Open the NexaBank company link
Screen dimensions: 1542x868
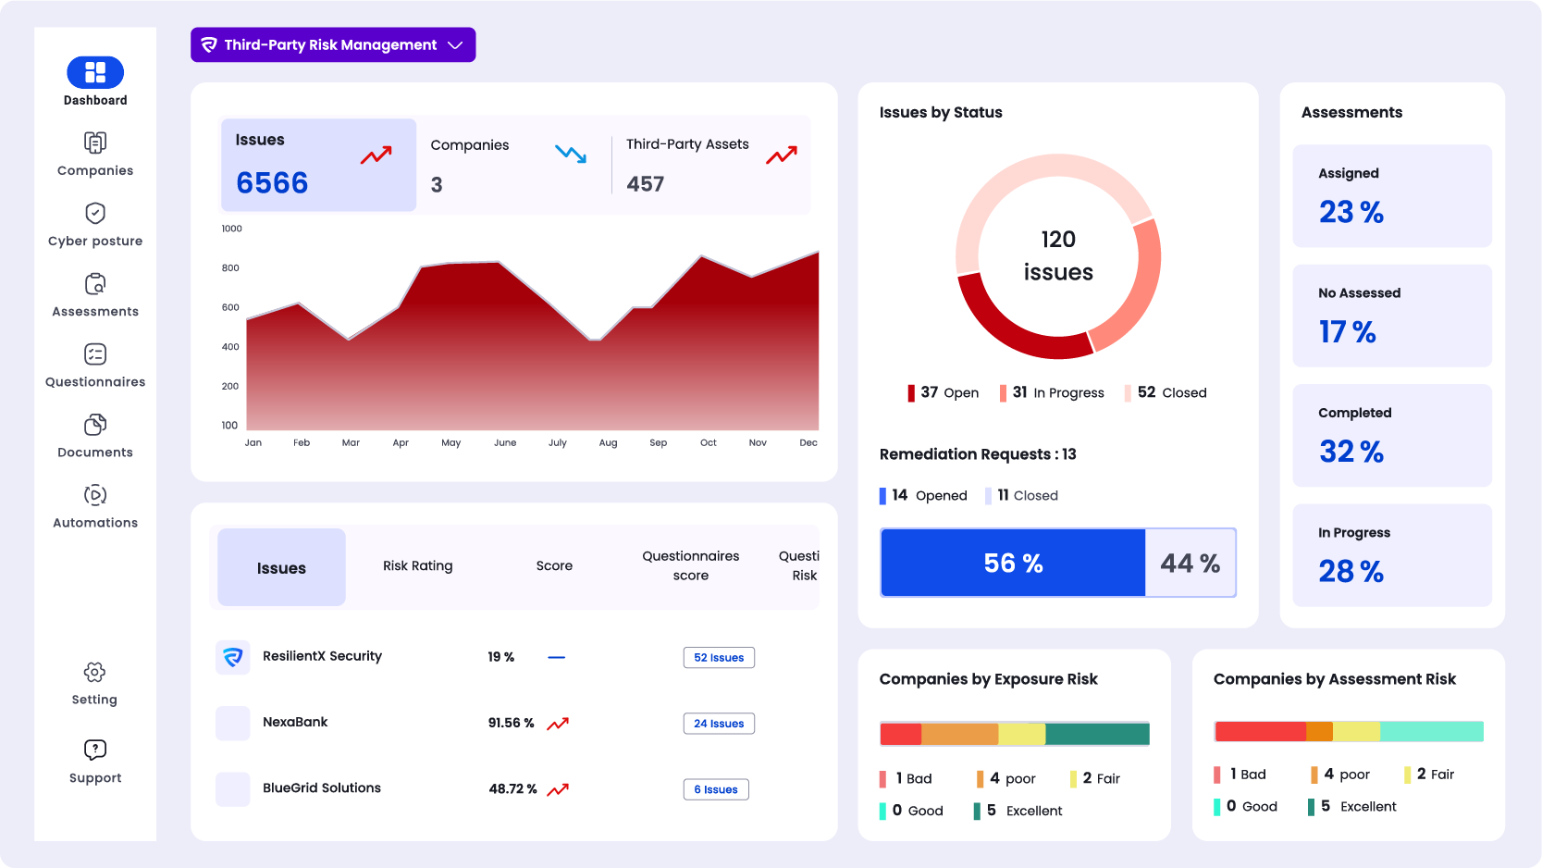coord(295,722)
